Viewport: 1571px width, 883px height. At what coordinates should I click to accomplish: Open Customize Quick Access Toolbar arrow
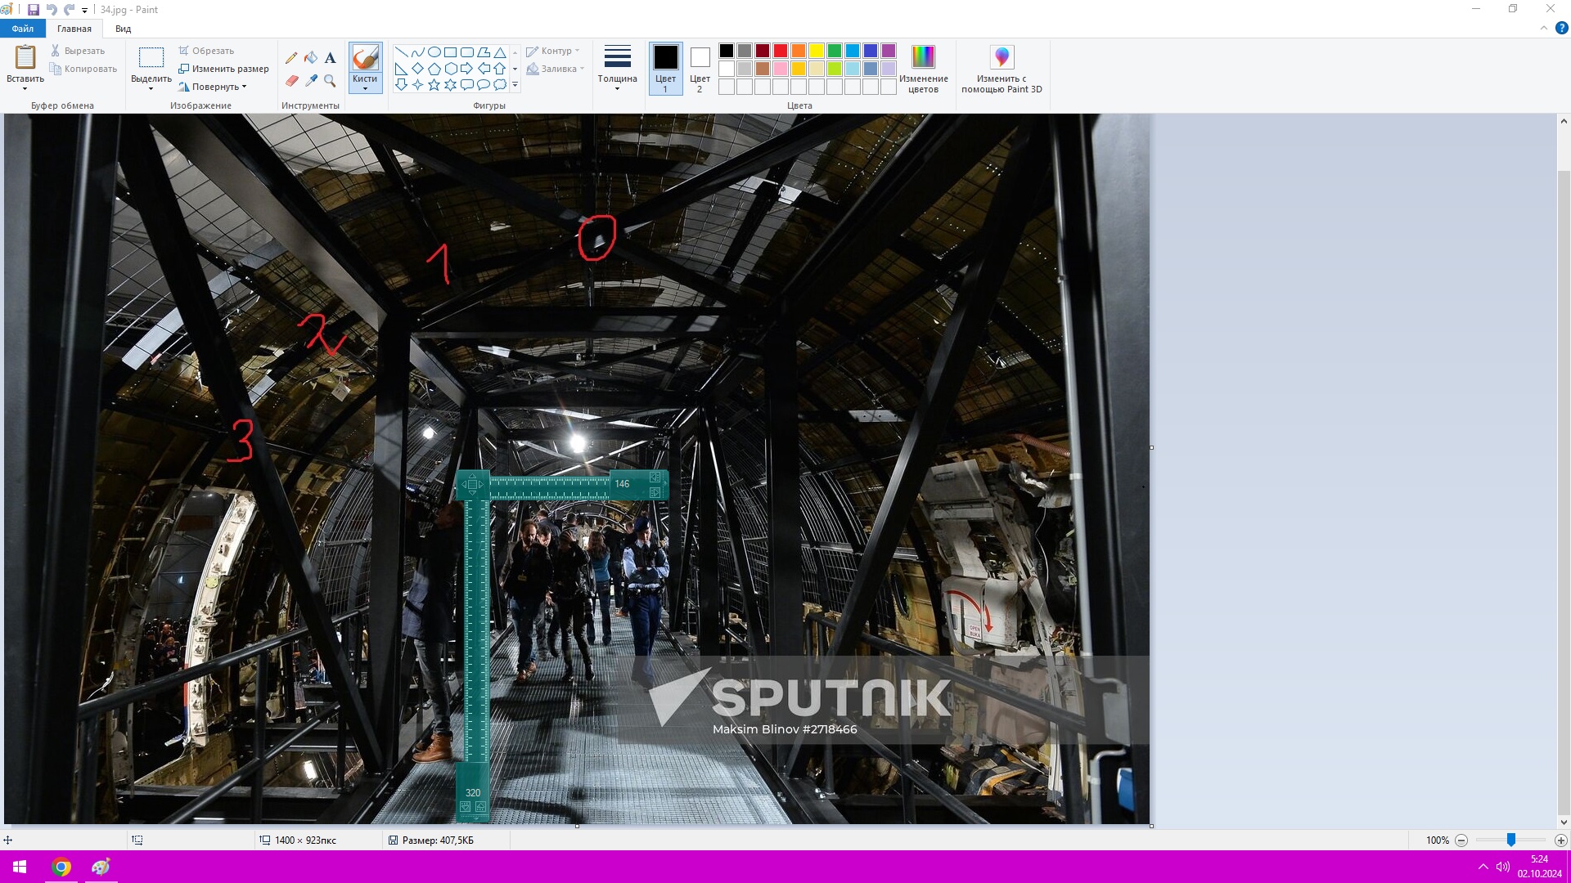tap(84, 11)
